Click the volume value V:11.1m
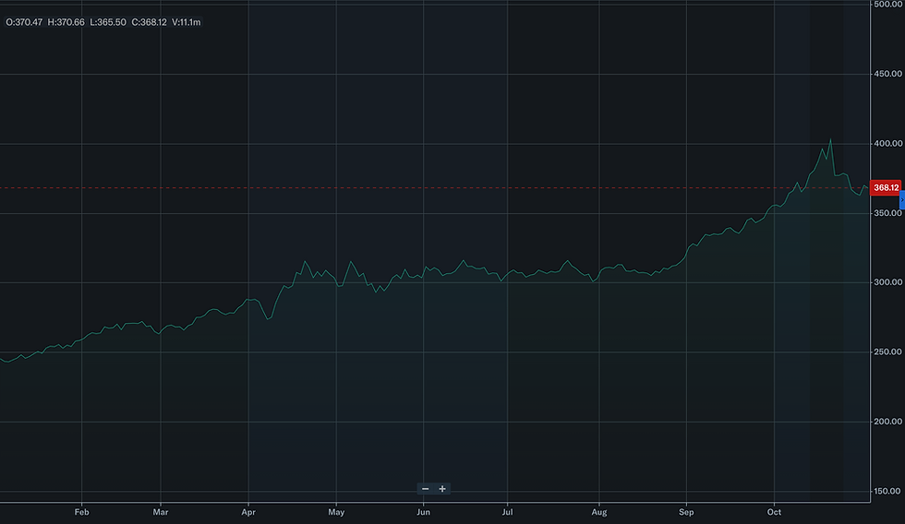The image size is (905, 524). click(x=187, y=22)
